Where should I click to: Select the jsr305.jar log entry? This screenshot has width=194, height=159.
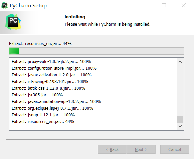point(37,95)
